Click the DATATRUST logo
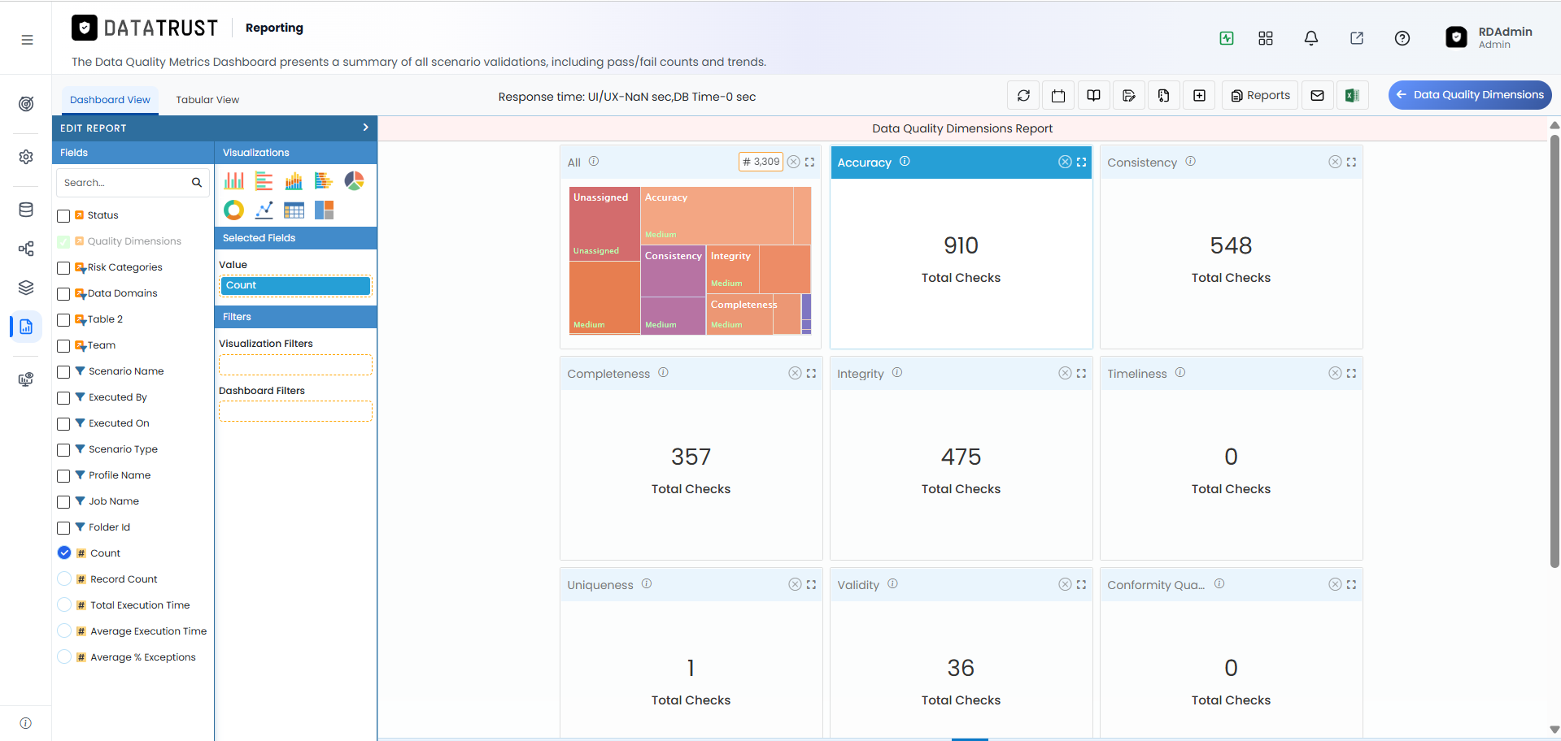Viewport: 1561px width, 741px height. click(145, 28)
